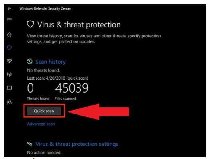Image resolution: width=208 pixels, height=159 pixels.
Task: Click the Scan history clock icon
Action: (30, 62)
